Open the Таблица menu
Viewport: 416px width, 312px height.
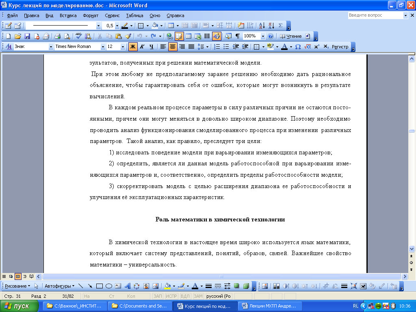[134, 15]
